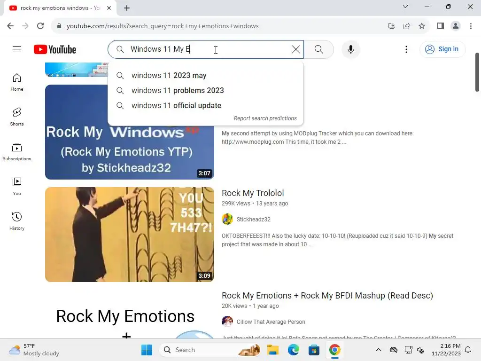481x361 pixels.
Task: Bookmark this page with star icon
Action: pyautogui.click(x=422, y=26)
